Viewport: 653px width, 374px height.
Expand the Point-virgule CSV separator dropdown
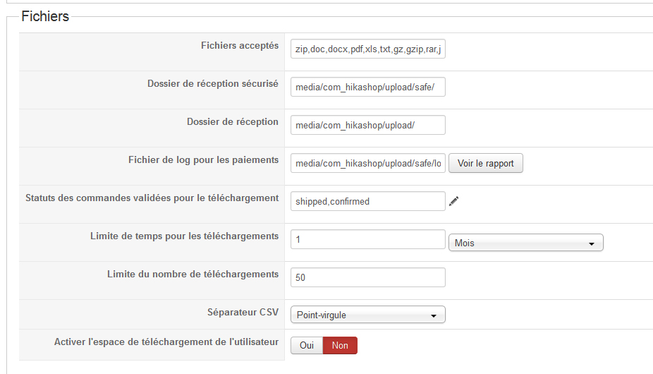click(x=367, y=315)
